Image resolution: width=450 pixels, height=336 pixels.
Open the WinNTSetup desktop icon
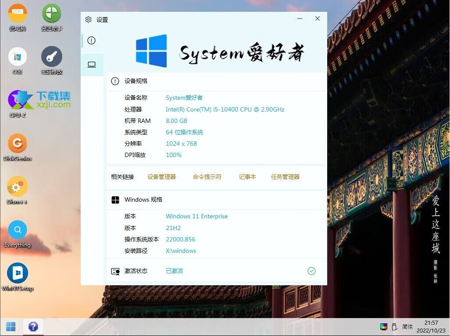[x=18, y=273]
